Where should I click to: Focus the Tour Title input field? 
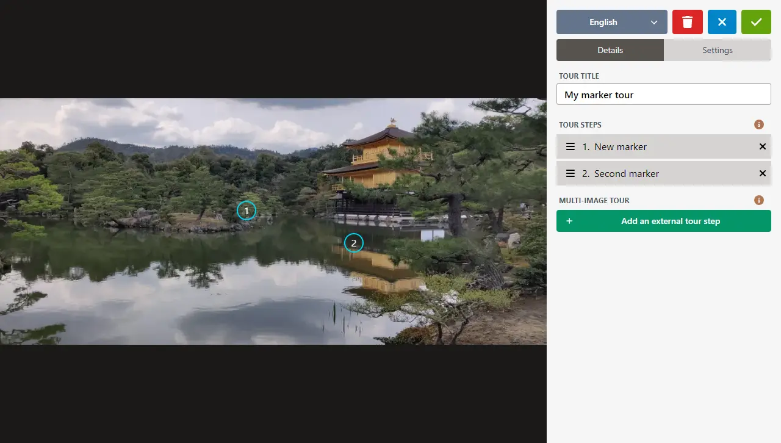[x=663, y=95]
